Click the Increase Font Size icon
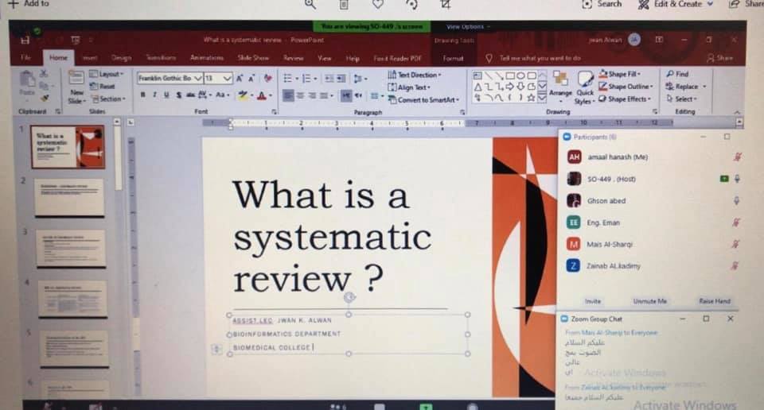 tap(240, 78)
